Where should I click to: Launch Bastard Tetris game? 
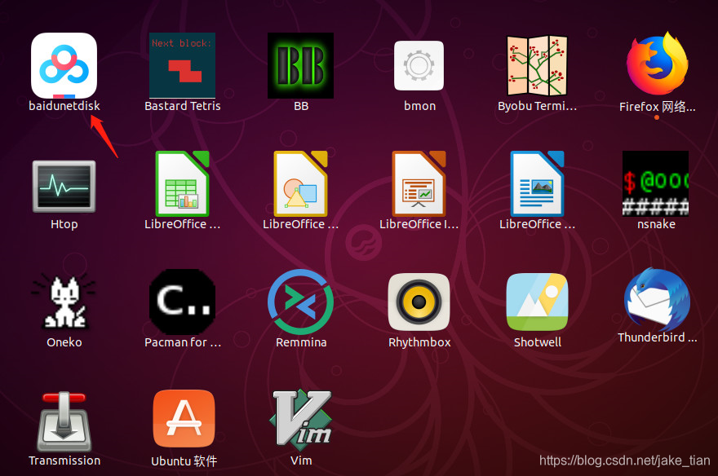click(182, 65)
